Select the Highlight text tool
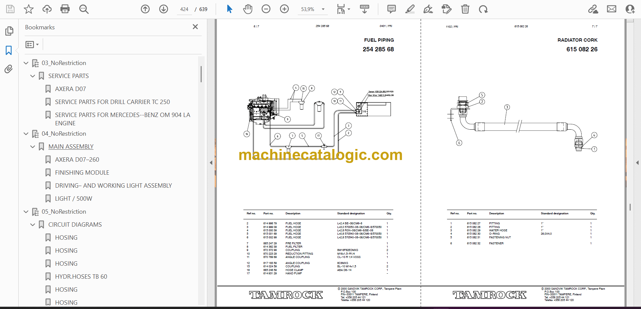 click(410, 9)
